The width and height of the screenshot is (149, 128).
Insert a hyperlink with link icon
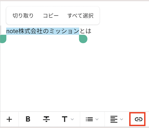[138, 119]
